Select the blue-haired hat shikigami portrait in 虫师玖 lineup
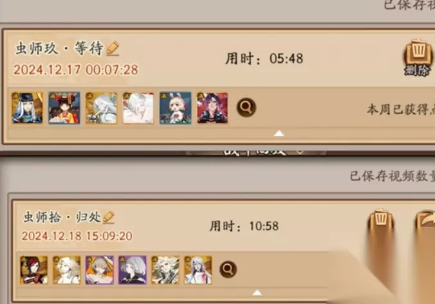 pos(27,108)
